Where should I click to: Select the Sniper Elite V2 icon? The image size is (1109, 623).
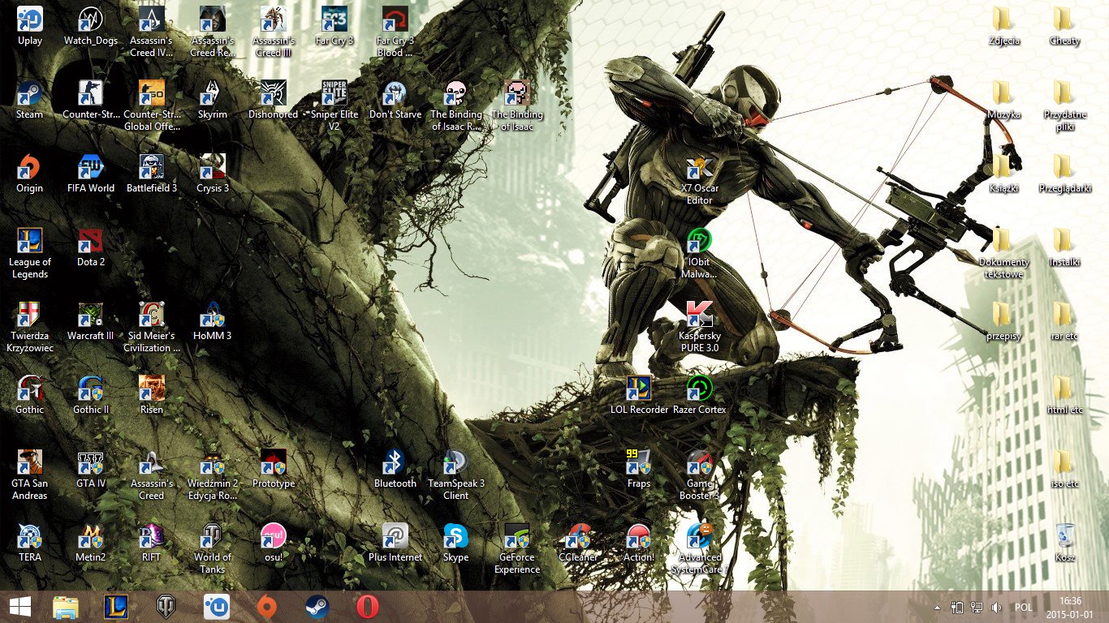tap(334, 105)
